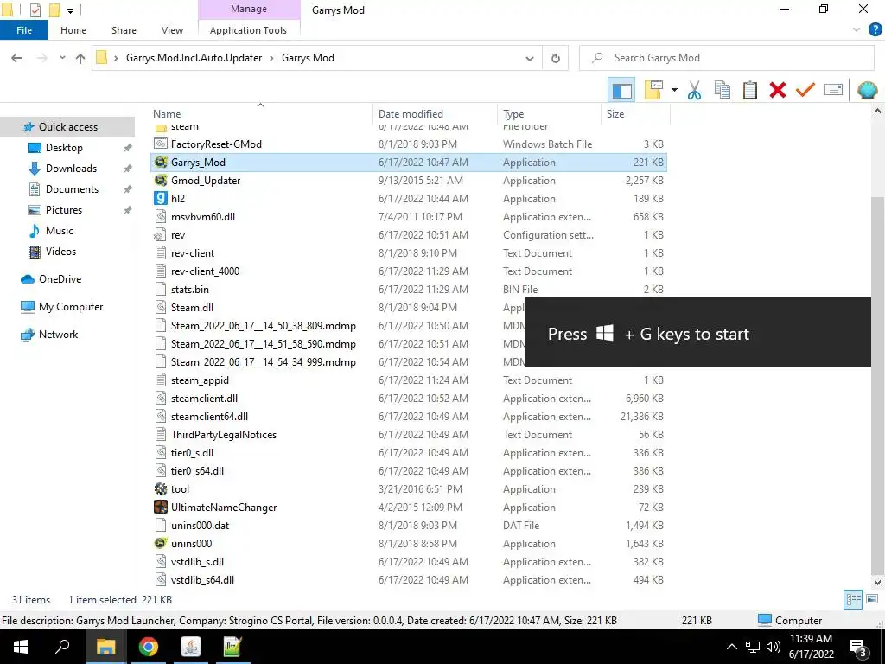Click the clipboard Paste icon
This screenshot has width=885, height=664.
coord(749,90)
